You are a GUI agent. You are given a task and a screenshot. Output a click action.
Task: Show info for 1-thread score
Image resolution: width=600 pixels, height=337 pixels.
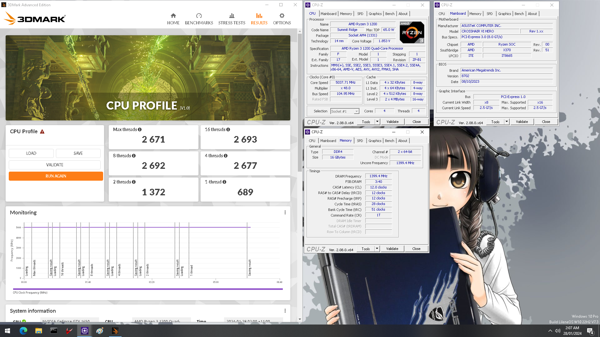[224, 182]
